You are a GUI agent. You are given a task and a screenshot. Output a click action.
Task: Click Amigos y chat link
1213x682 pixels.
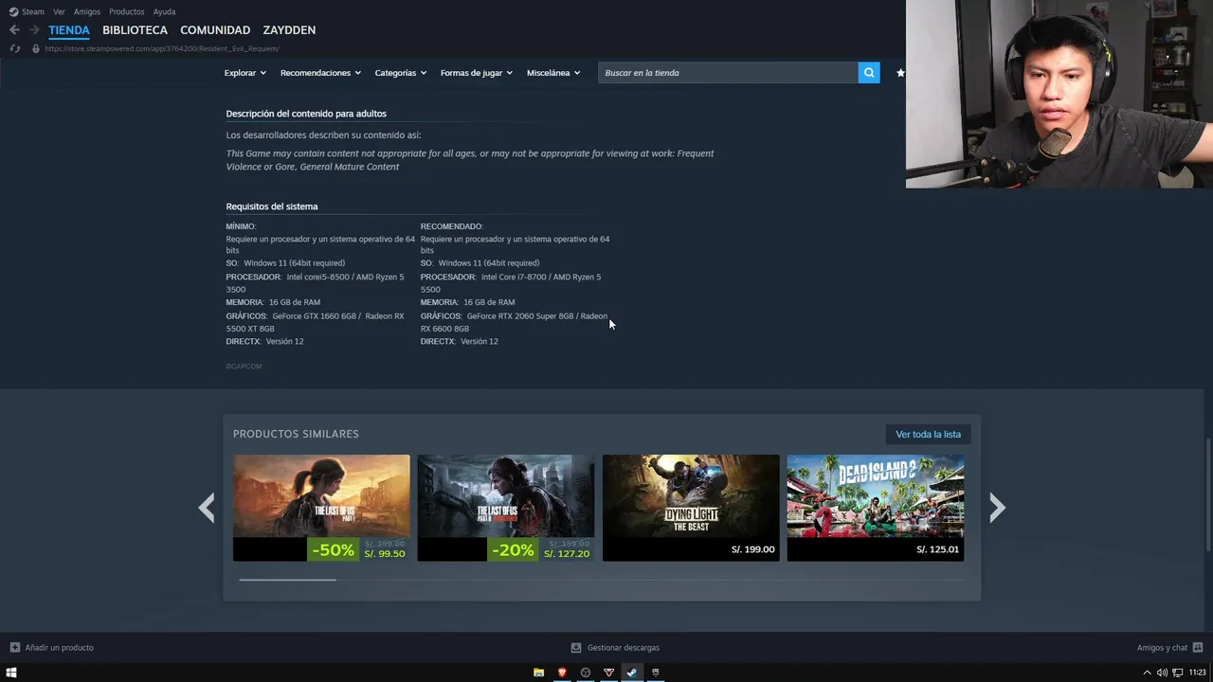1162,648
